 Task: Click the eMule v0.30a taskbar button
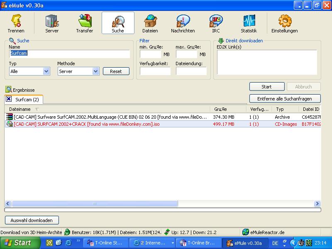pyautogui.click(x=245, y=243)
